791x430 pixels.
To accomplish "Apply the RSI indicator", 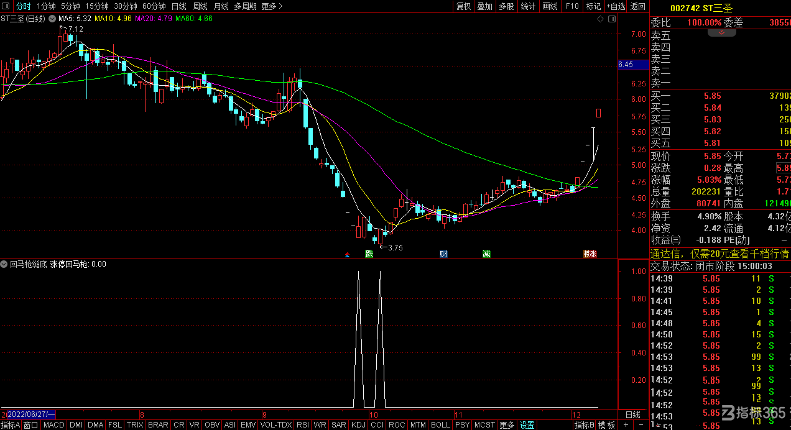I will point(303,425).
